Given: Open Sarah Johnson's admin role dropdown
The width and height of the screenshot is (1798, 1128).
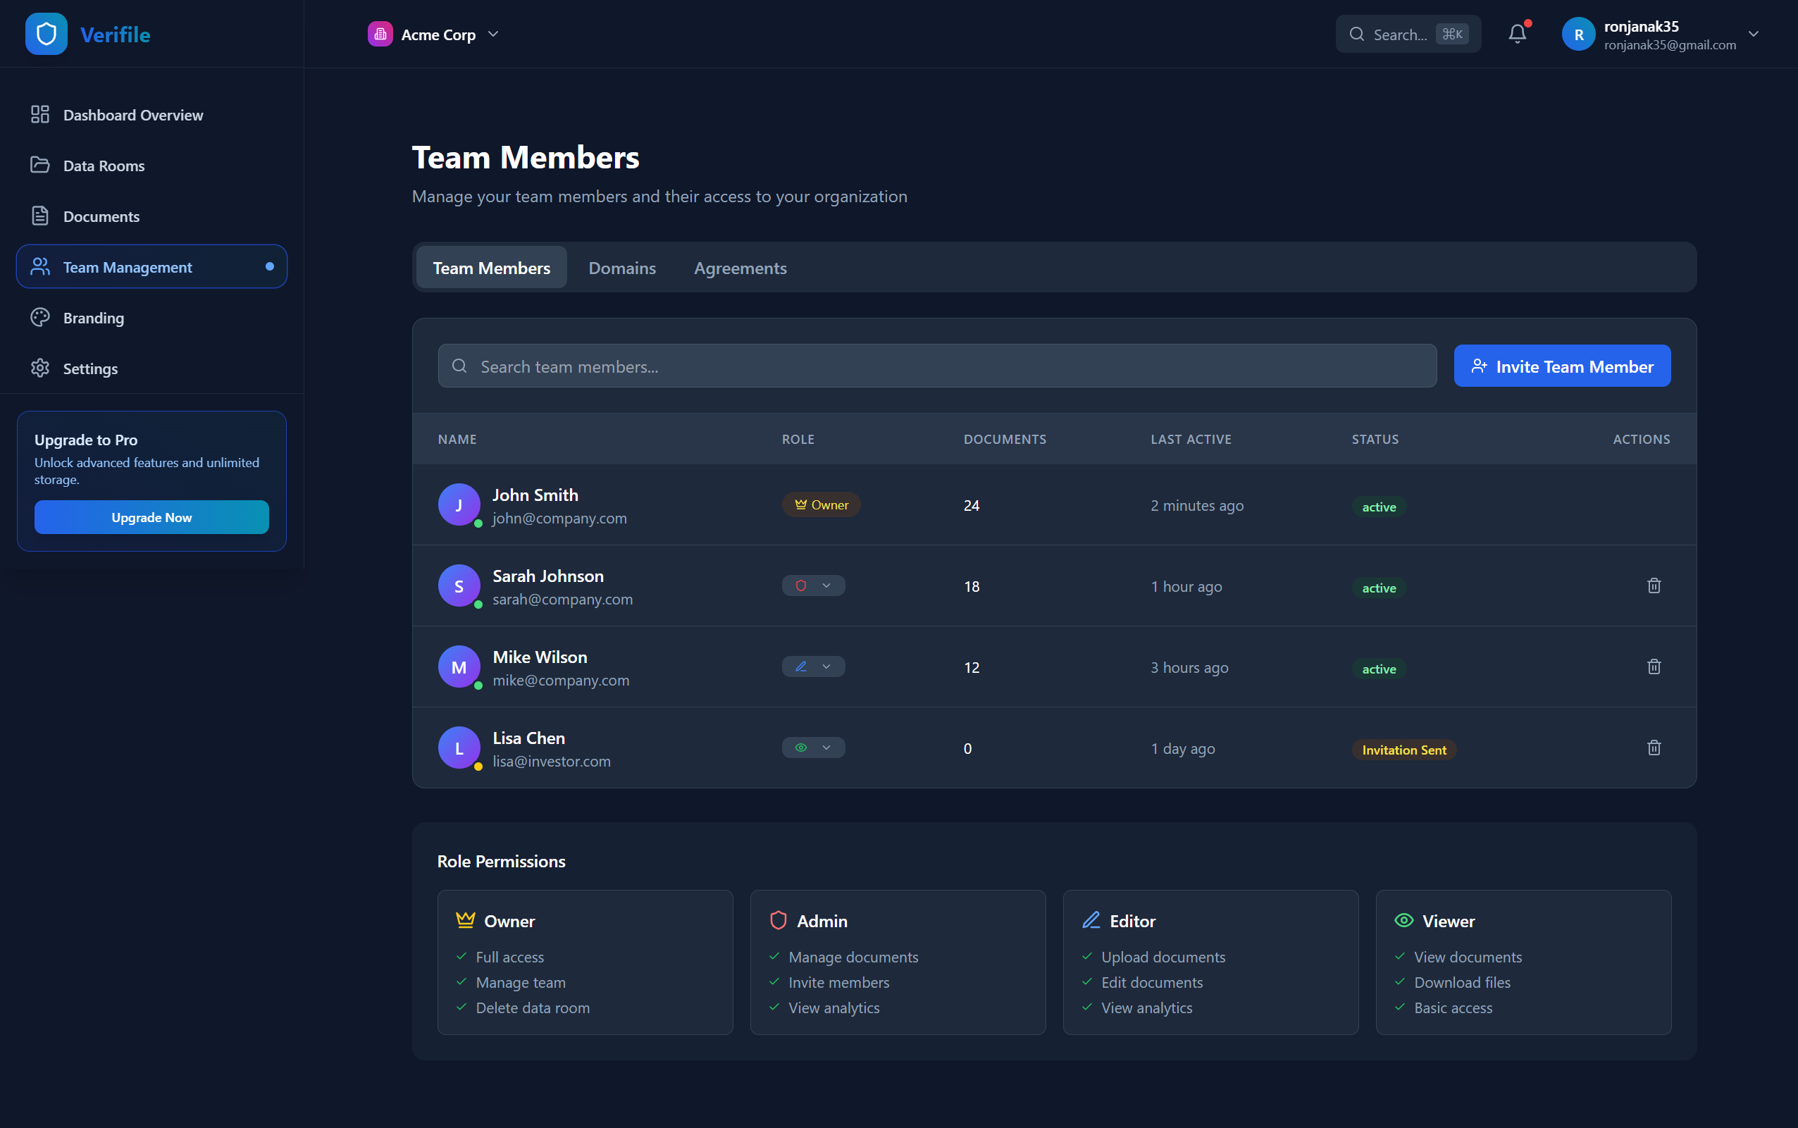Looking at the screenshot, I should coord(813,585).
